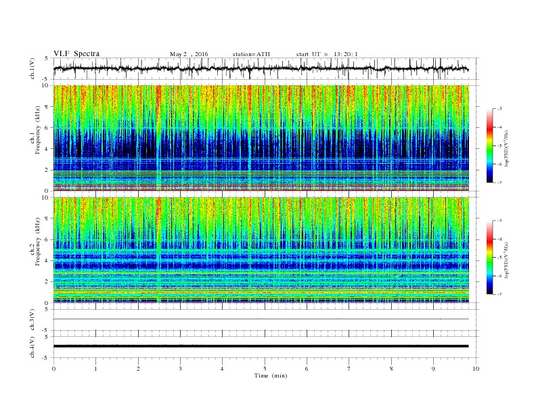Image resolution: width=536 pixels, height=414 pixels.
Task: Click the 'ch.4(V)' axis label
Action: [x=32, y=347]
